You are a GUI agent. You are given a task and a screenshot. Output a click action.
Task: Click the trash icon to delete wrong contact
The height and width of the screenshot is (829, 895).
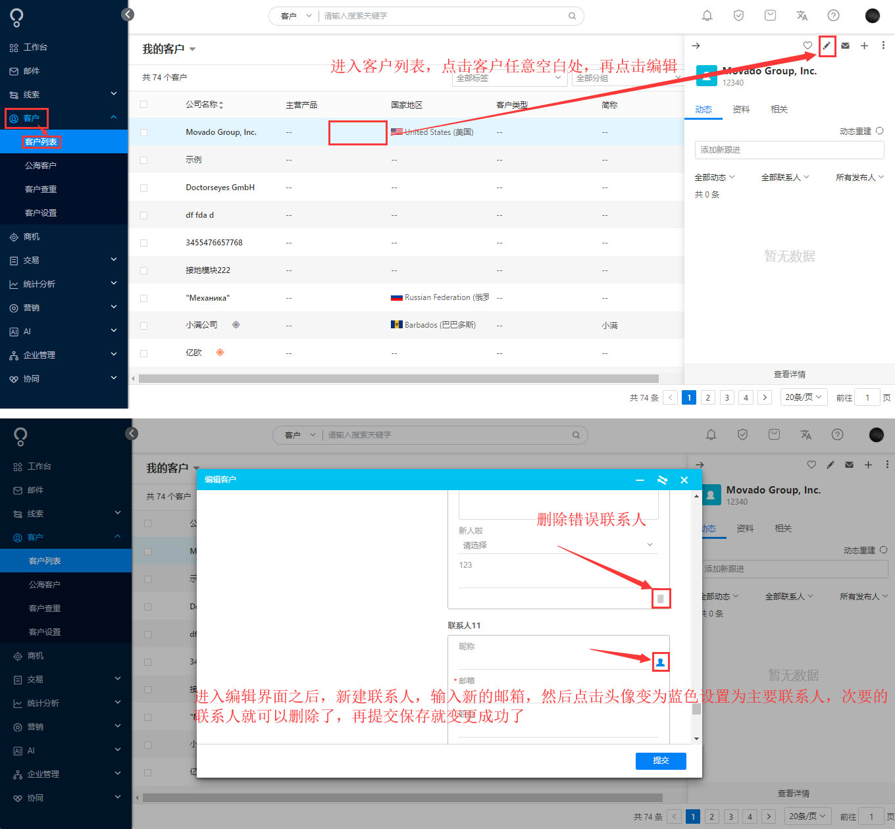(x=661, y=598)
